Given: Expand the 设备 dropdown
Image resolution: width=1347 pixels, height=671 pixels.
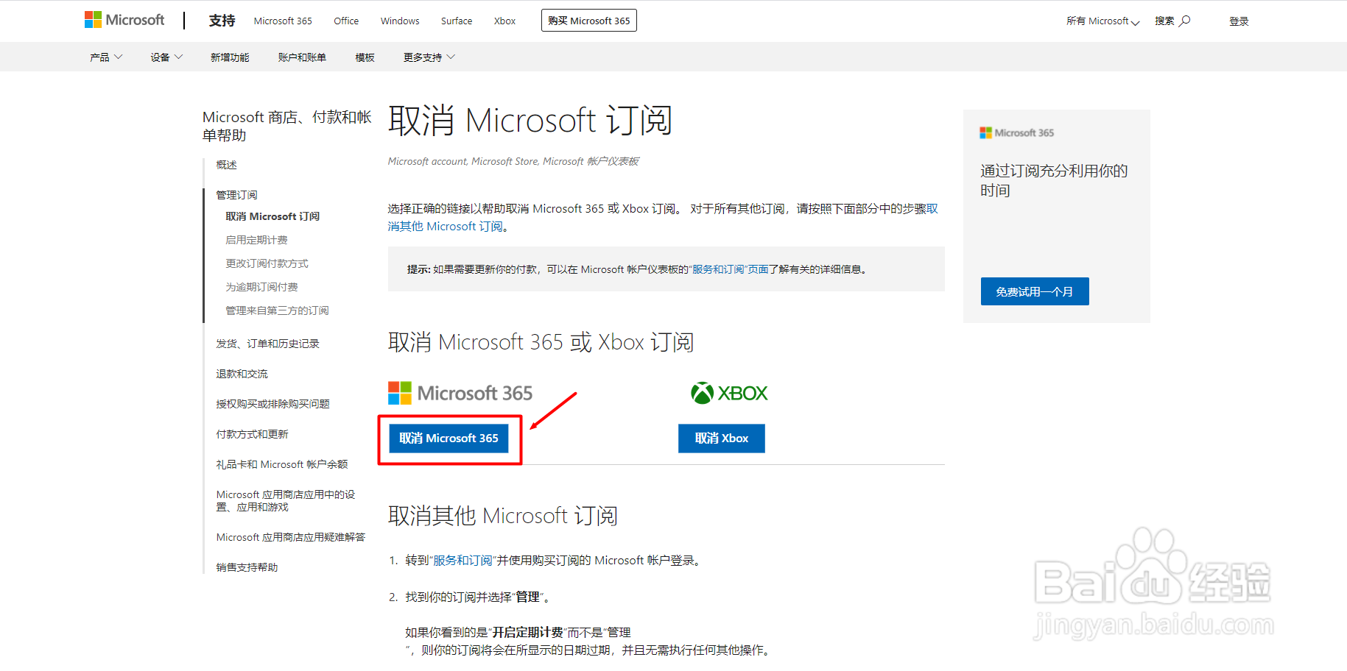Looking at the screenshot, I should (x=165, y=57).
